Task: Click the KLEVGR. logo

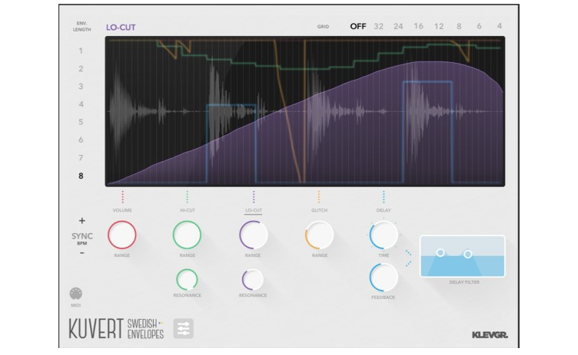Action: tap(490, 335)
